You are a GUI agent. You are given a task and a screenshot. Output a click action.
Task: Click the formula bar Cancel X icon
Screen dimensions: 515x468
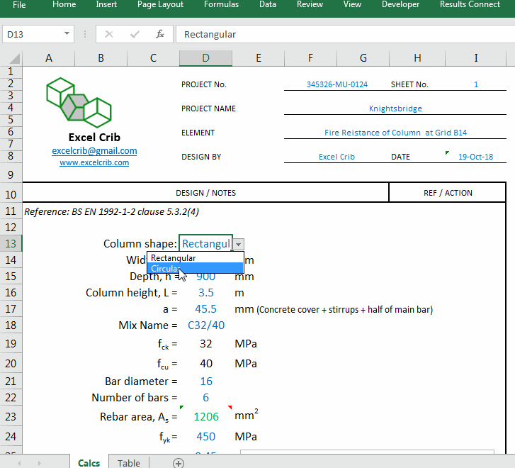click(x=109, y=34)
